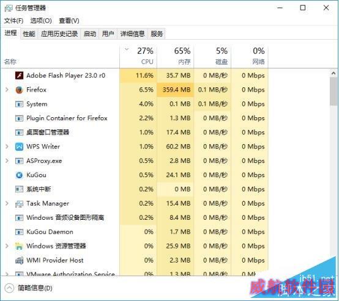Expand the Firefox process group
This screenshot has height=301, width=339.
coord(7,90)
